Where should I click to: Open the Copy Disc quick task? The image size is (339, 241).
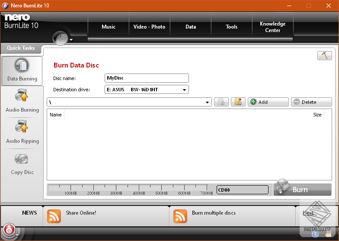[x=22, y=164]
